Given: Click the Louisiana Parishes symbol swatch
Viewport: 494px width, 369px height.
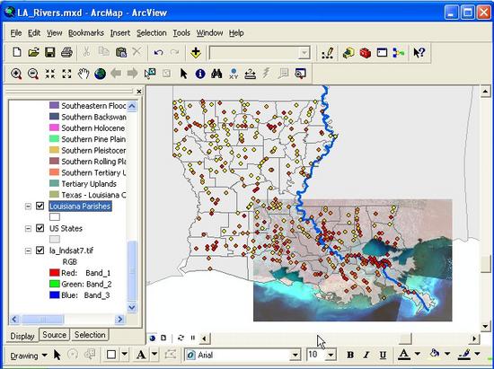Looking at the screenshot, I should coord(55,217).
